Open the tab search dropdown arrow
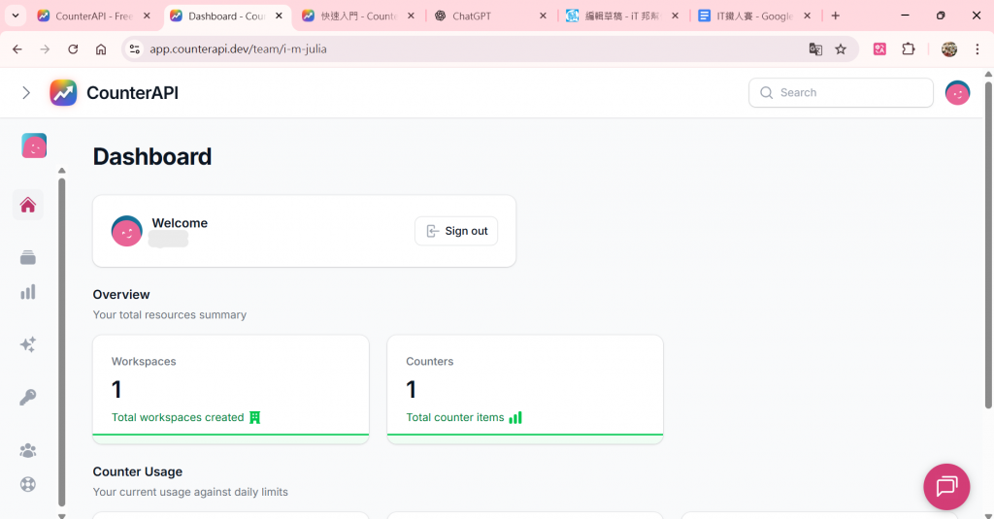The width and height of the screenshot is (994, 519). coord(16,16)
